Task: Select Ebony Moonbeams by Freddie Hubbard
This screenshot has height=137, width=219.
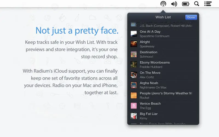Action: coord(163,65)
